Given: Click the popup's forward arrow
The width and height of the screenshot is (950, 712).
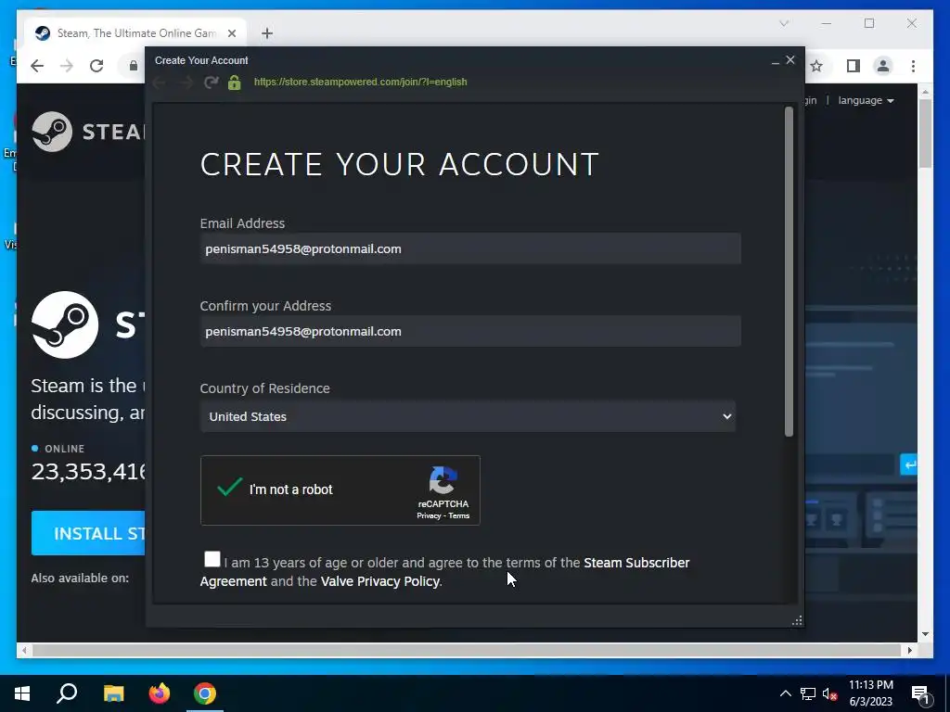Looking at the screenshot, I should pos(186,82).
